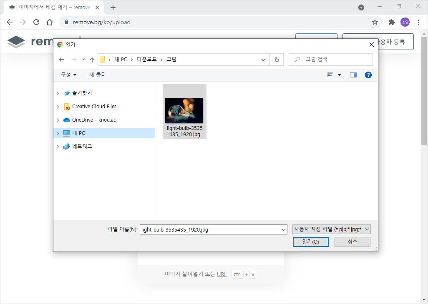Select 다운로드 in the address breadcrumb

146,60
